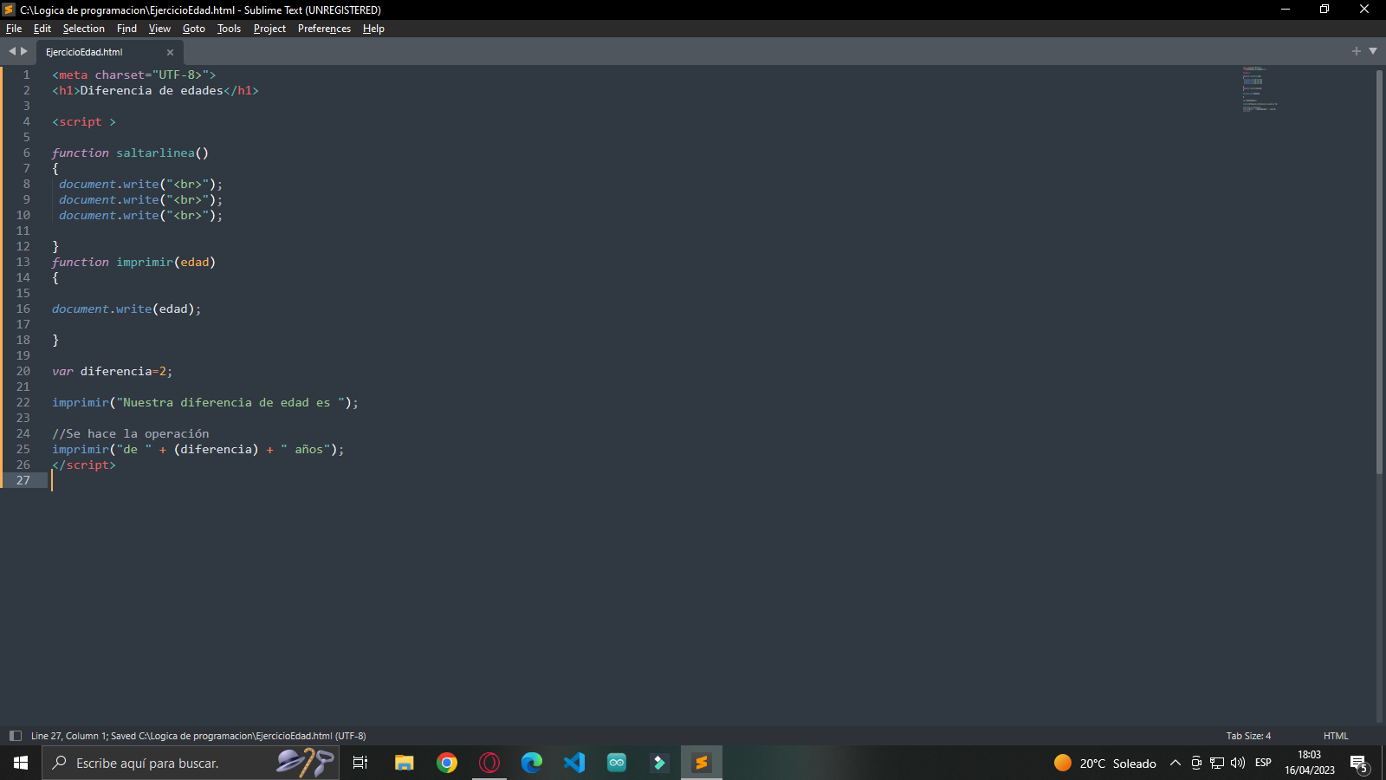Add a new tab with plus icon

[x=1357, y=51]
